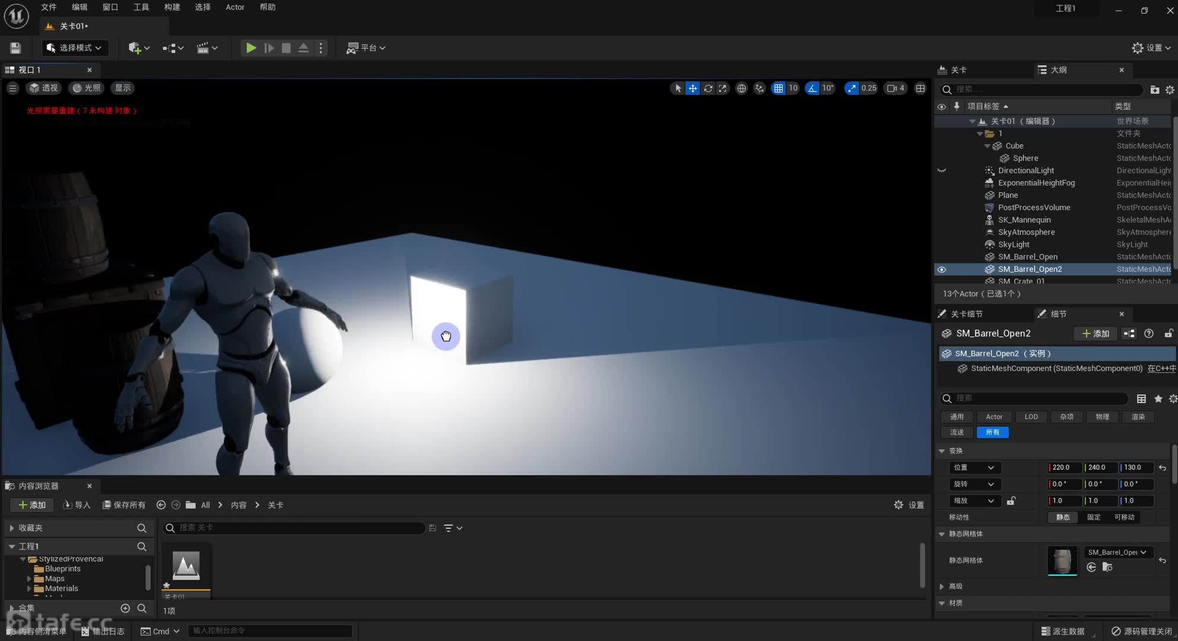Toggle grid snapping in viewport

(778, 88)
